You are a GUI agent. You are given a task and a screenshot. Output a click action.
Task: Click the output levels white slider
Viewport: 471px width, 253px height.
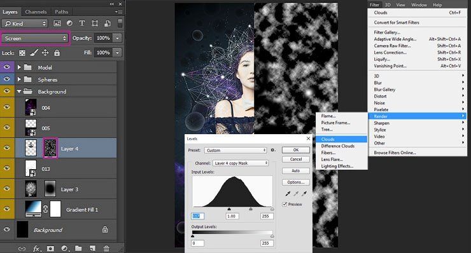pyautogui.click(x=272, y=236)
